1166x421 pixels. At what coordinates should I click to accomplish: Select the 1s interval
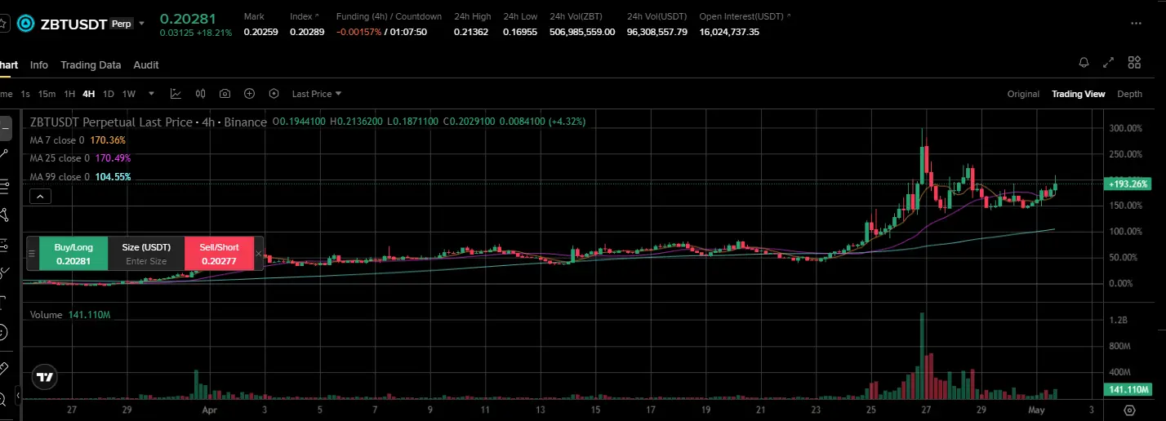pyautogui.click(x=26, y=94)
